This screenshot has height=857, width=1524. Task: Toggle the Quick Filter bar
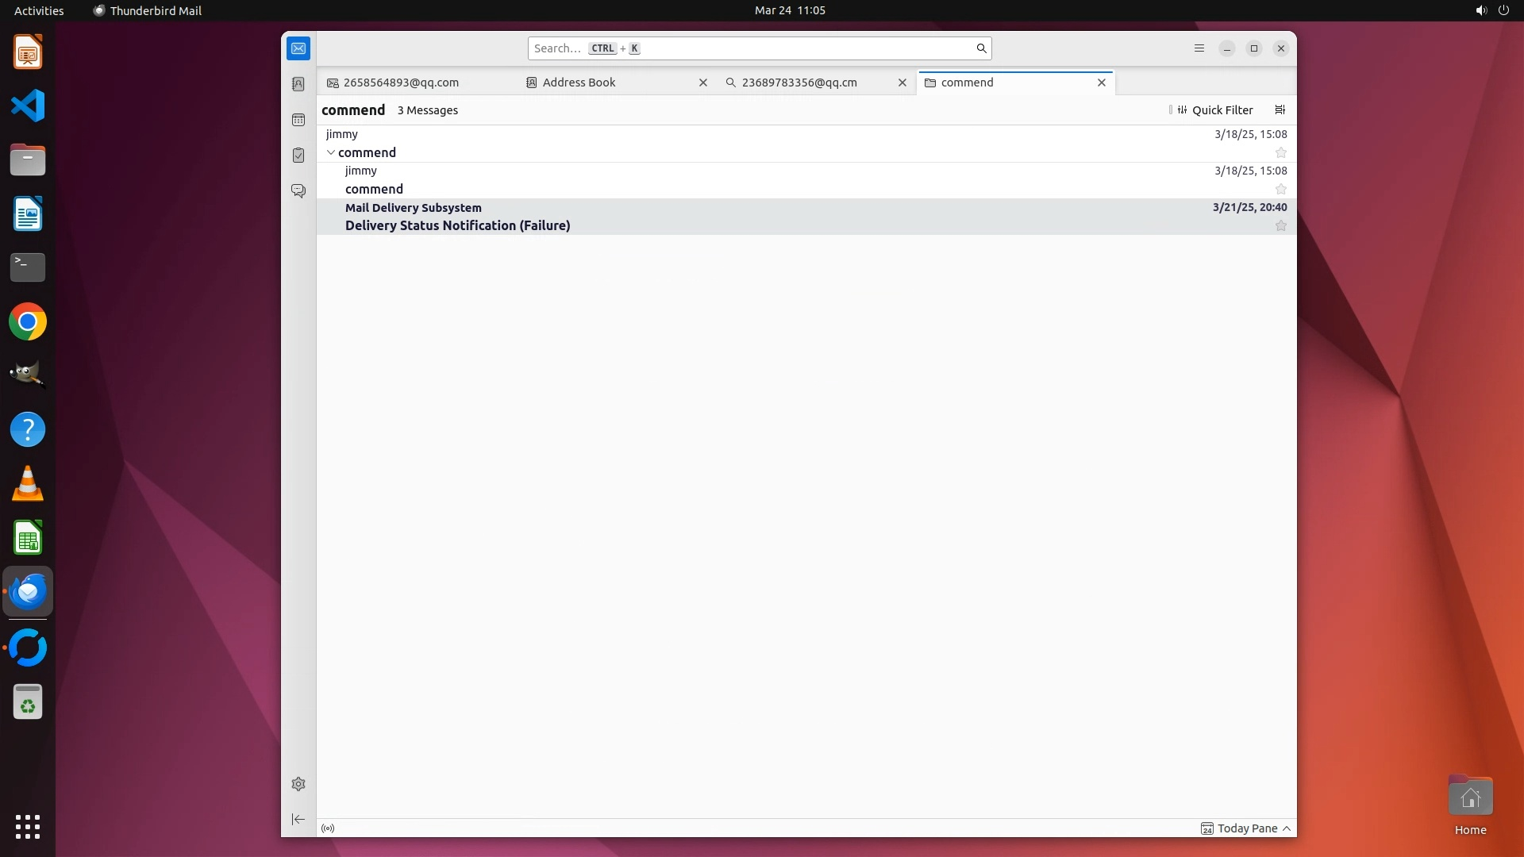tap(1214, 110)
